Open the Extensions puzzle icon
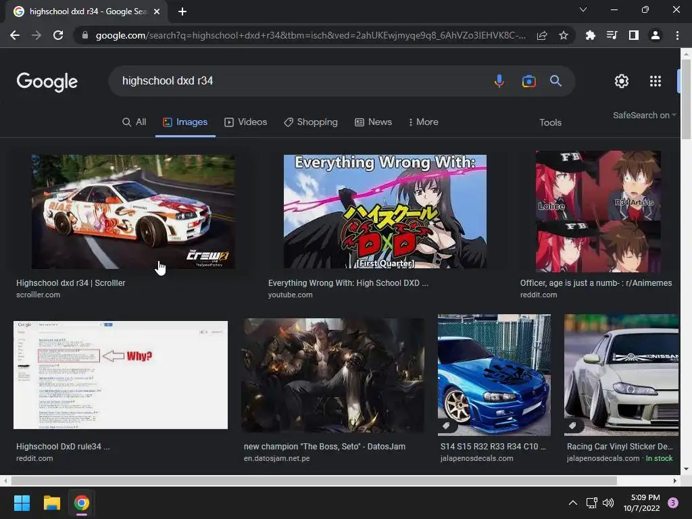Image resolution: width=692 pixels, height=519 pixels. coord(590,35)
